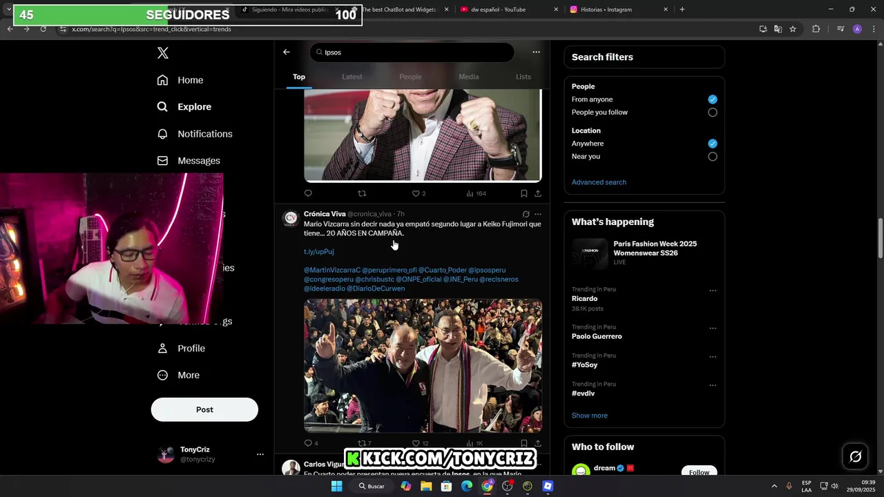
Task: Open More options in sidebar
Action: coord(178,376)
